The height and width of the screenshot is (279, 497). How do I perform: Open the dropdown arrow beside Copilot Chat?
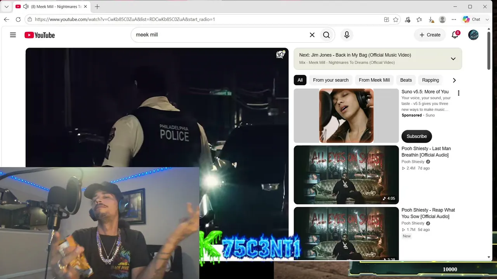pyautogui.click(x=488, y=19)
